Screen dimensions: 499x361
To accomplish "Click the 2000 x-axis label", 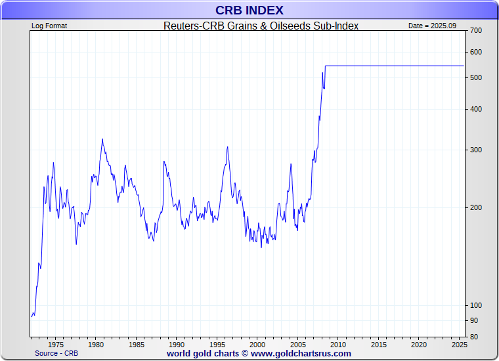I will pos(257,345).
